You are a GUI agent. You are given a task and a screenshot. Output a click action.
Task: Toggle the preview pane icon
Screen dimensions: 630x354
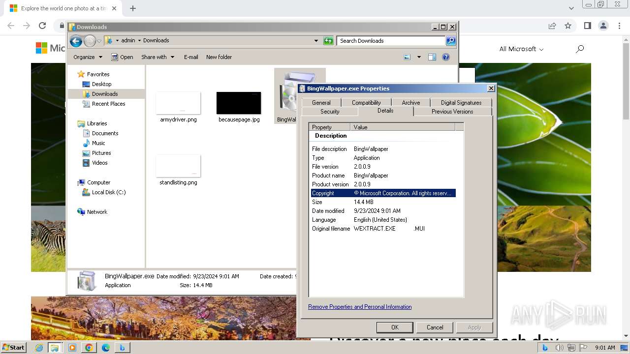(432, 57)
